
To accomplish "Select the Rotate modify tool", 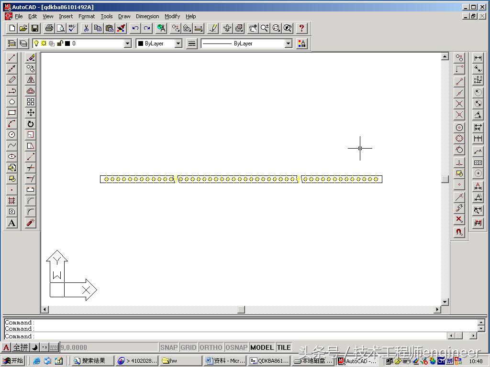I will 30,124.
